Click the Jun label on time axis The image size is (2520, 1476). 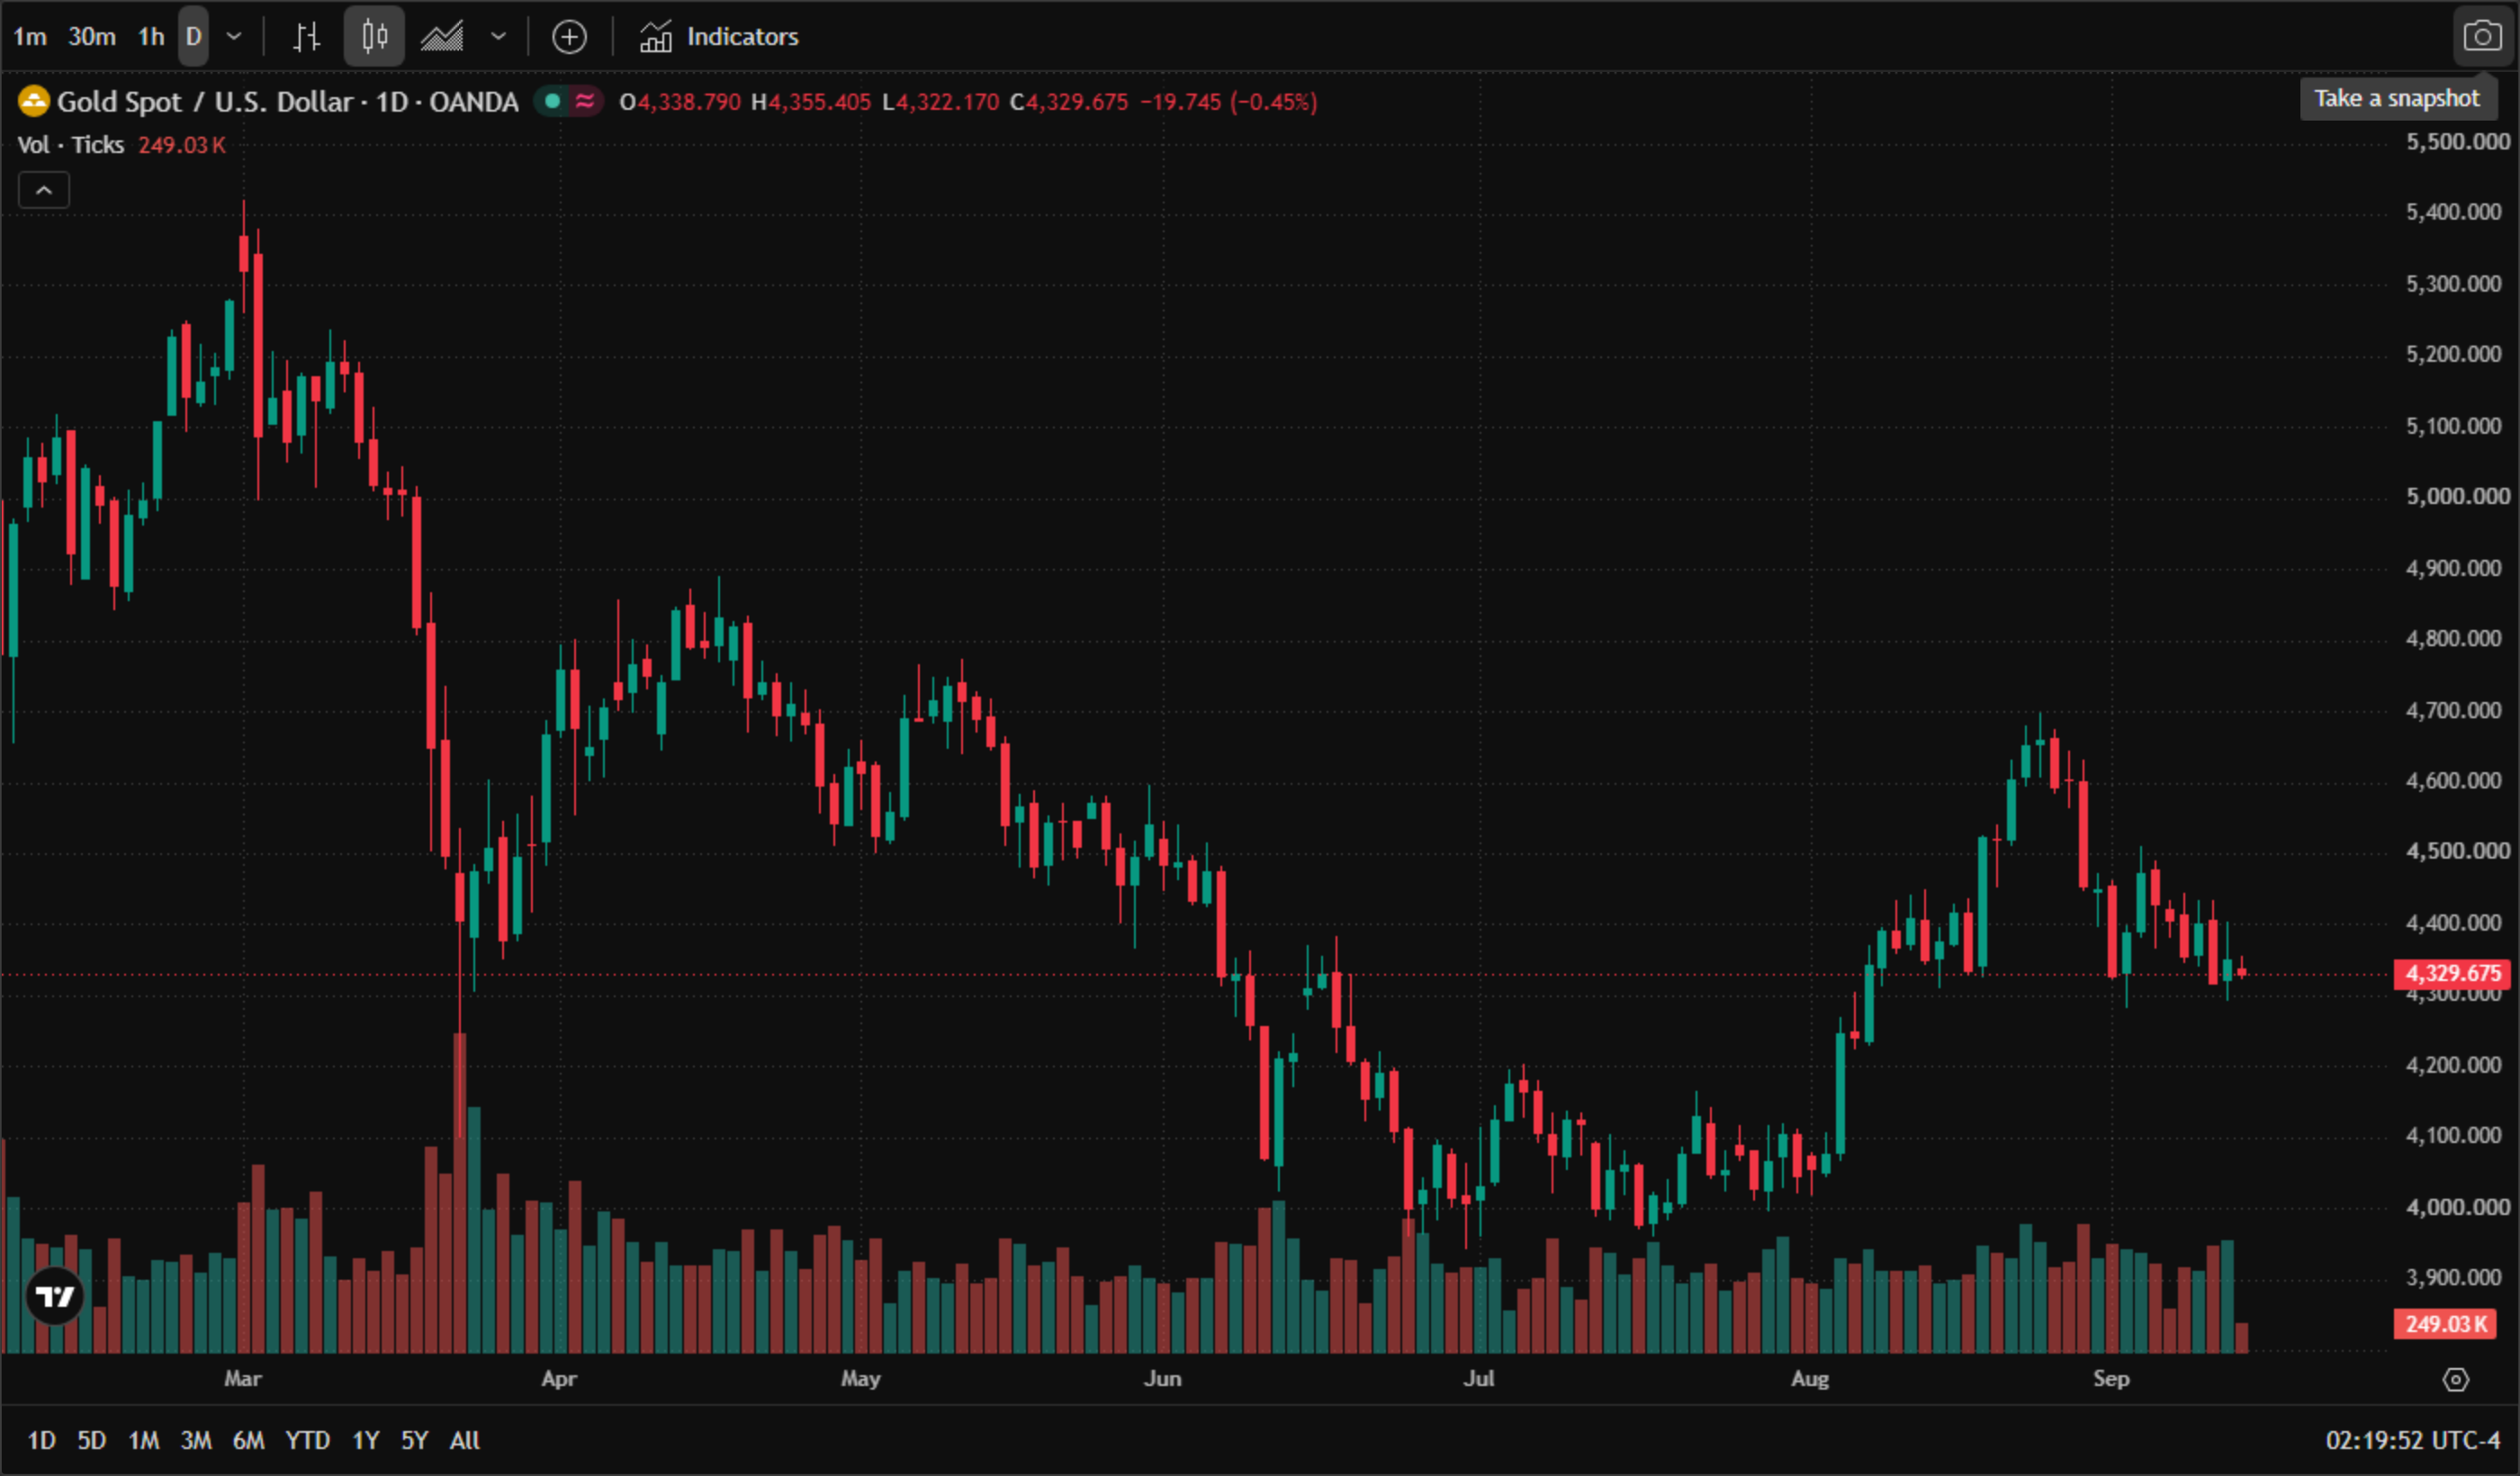1163,1379
